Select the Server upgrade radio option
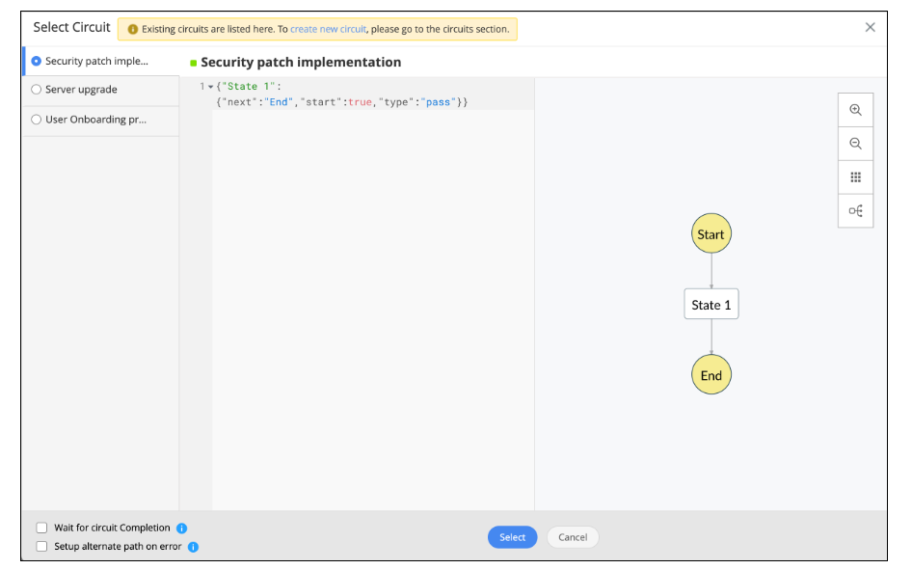Image resolution: width=912 pixels, height=569 pixels. 36,90
